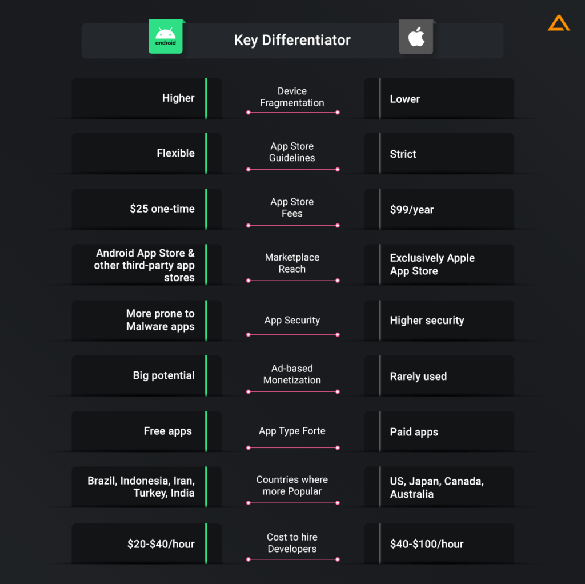Select the 'Higher security' card
The height and width of the screenshot is (584, 585).
[x=439, y=320]
